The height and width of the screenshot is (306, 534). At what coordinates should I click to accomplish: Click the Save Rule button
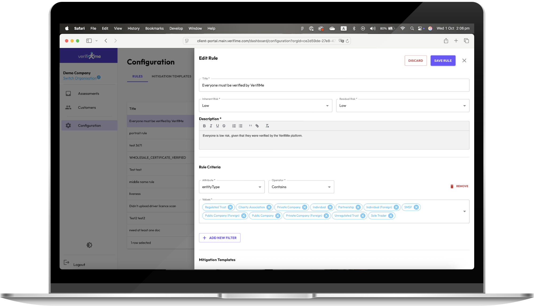click(443, 61)
